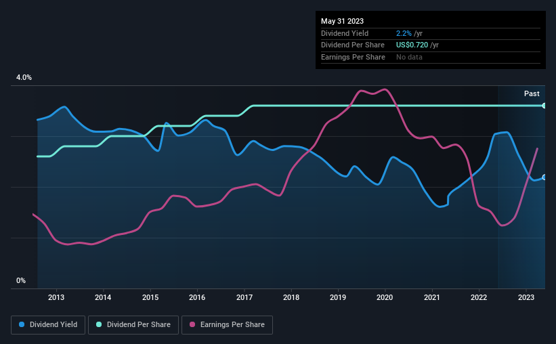Viewport: 556px width, 344px height.
Task: Toggle the Earnings Per Share legend button
Action: pos(227,325)
